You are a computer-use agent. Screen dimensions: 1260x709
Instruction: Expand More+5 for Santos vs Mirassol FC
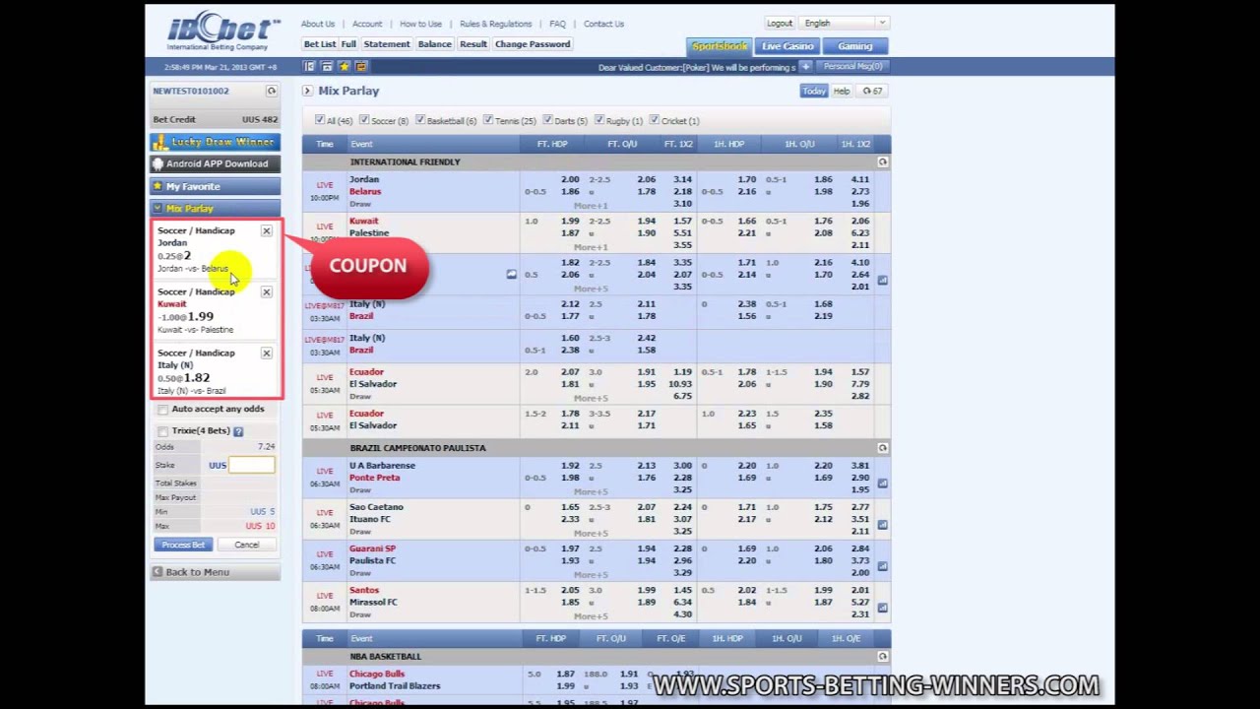pyautogui.click(x=591, y=616)
